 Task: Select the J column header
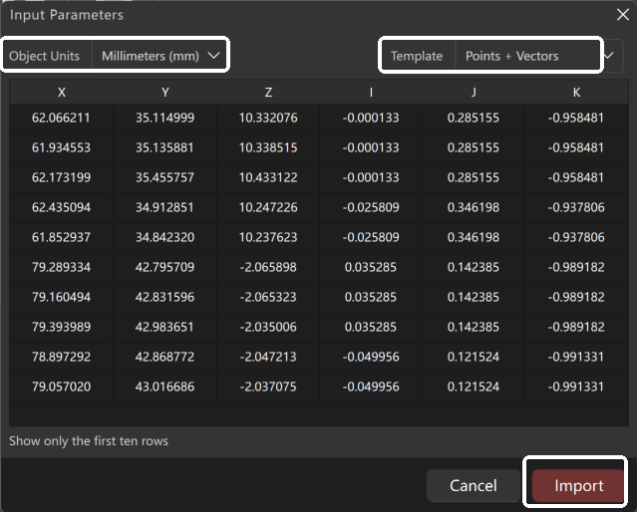pos(472,93)
